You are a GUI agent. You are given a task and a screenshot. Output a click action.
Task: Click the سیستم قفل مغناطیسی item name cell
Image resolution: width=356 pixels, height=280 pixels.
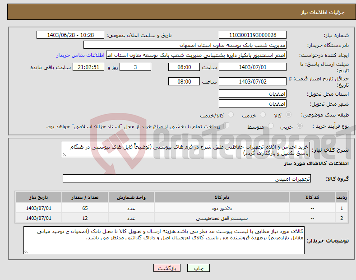click(x=222, y=218)
